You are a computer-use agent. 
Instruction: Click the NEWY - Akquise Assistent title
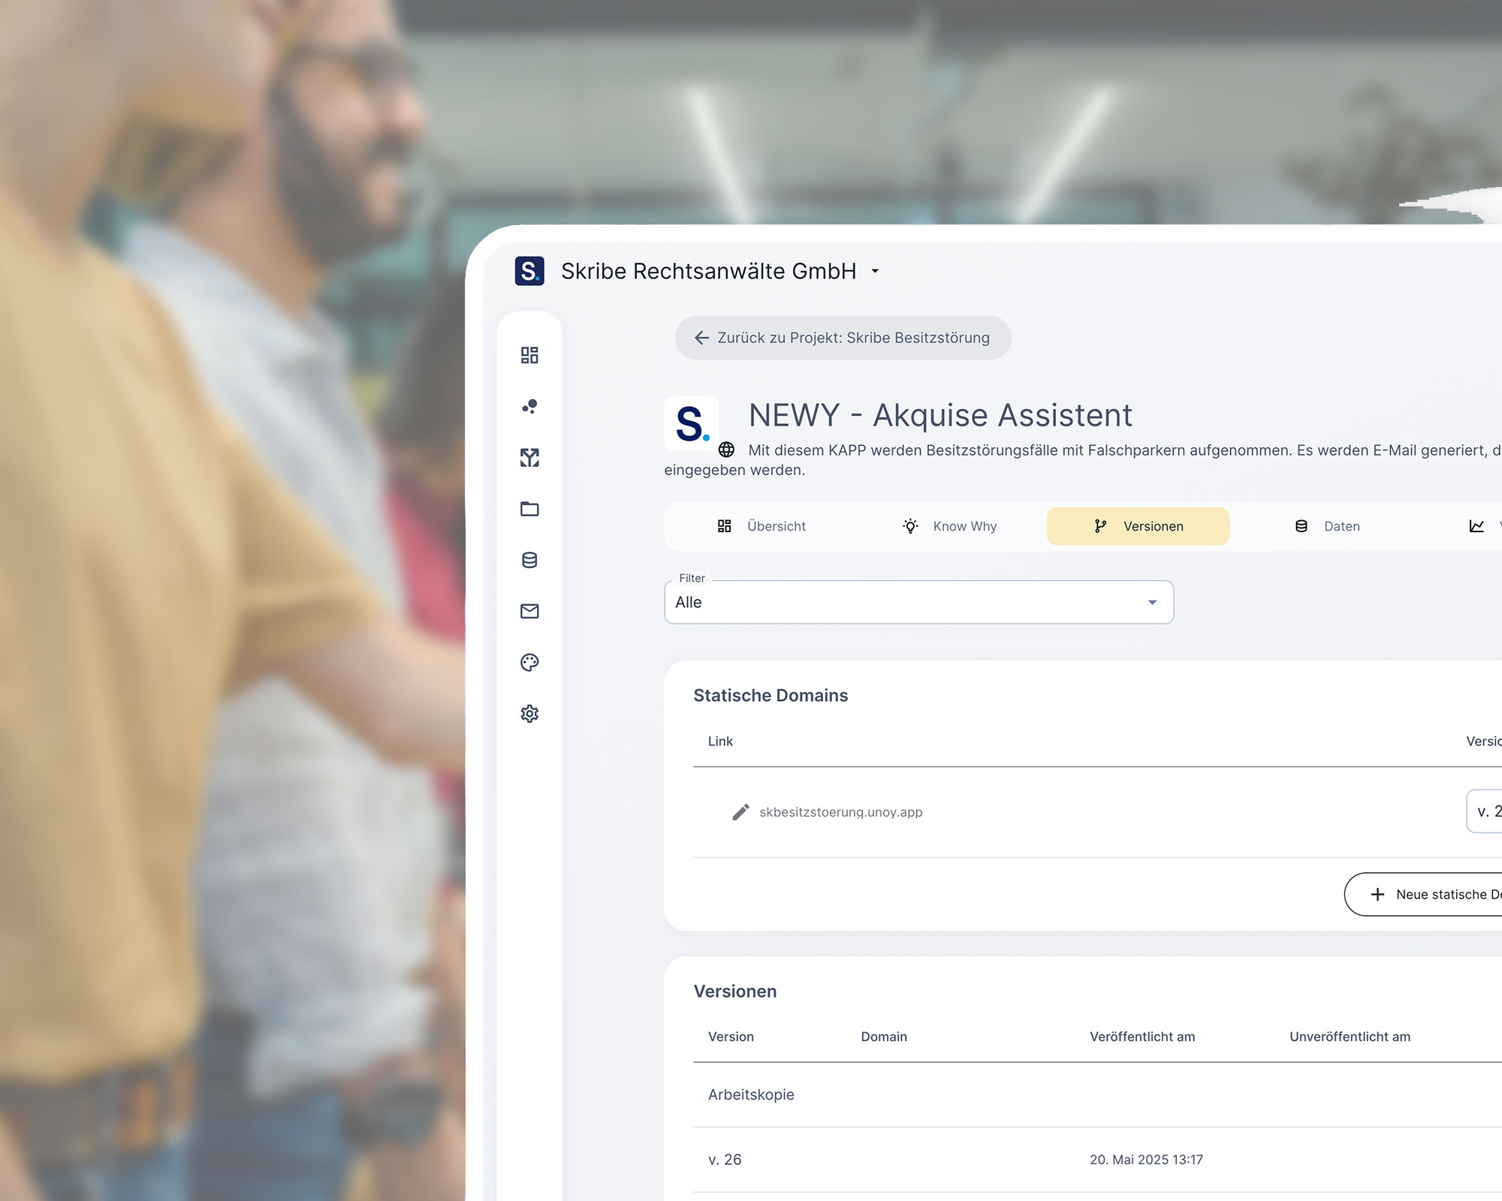point(940,415)
